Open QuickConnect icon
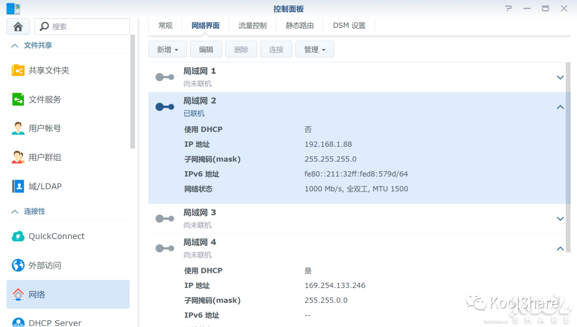 pos(18,236)
